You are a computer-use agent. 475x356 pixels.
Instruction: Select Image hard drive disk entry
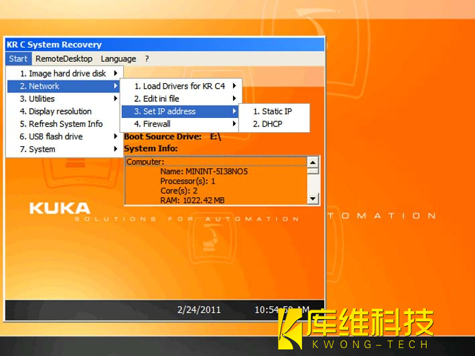62,73
